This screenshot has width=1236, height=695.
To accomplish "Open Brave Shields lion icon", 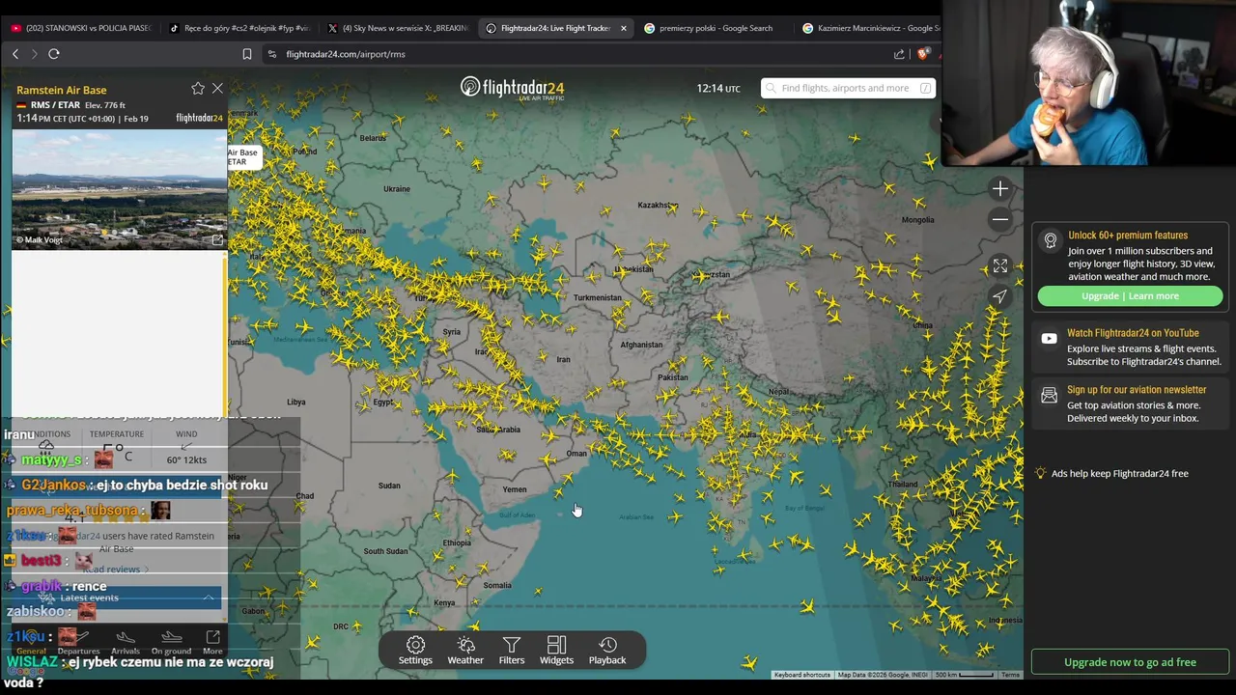I will [x=924, y=54].
